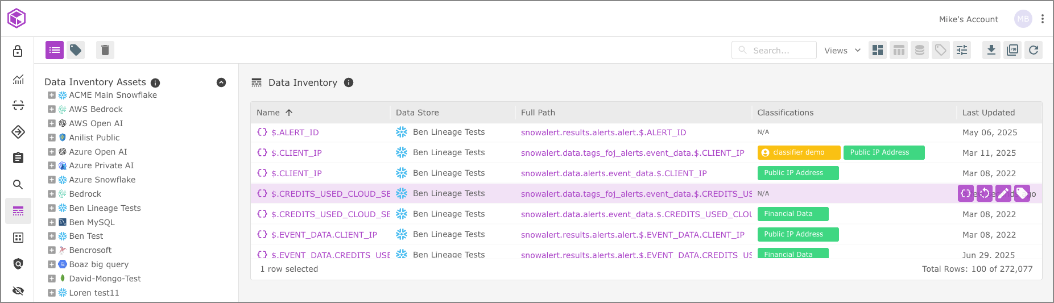Click the Mike's Account label
This screenshot has height=303, width=1054.
click(x=968, y=19)
